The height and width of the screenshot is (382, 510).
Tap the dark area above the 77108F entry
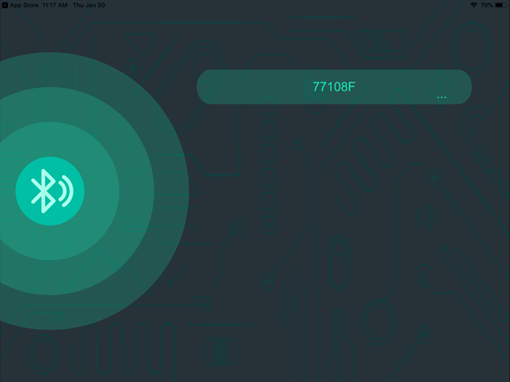coord(333,41)
